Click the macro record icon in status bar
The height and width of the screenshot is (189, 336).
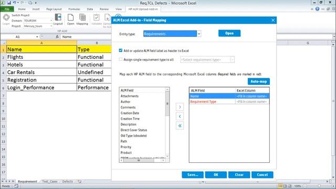pos(16,186)
